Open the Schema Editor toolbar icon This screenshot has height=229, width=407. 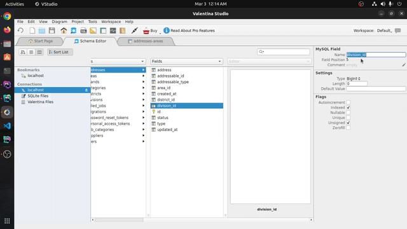(74, 31)
